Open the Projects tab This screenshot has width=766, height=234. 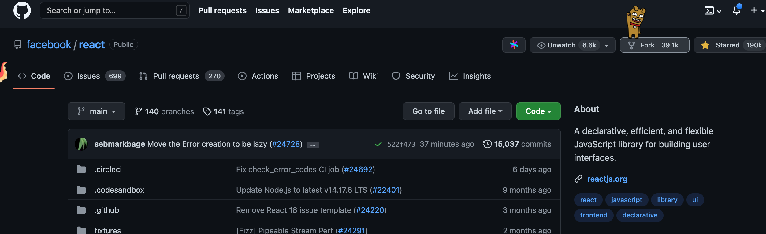pos(313,76)
